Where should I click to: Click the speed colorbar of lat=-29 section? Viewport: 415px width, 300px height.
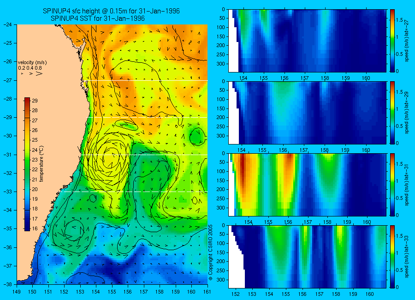[392, 113]
